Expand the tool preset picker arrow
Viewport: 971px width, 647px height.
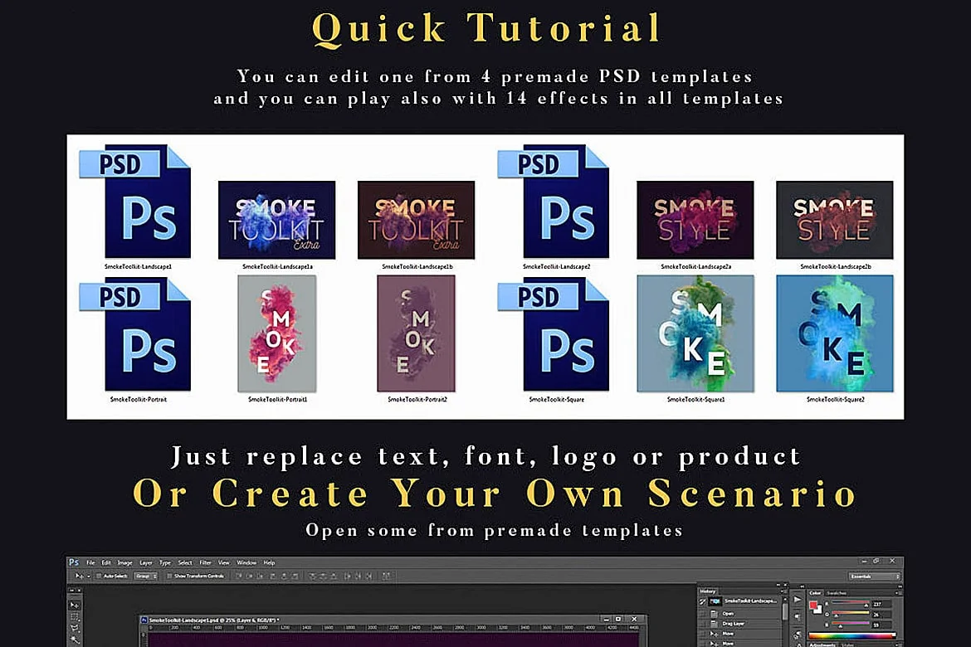89,576
